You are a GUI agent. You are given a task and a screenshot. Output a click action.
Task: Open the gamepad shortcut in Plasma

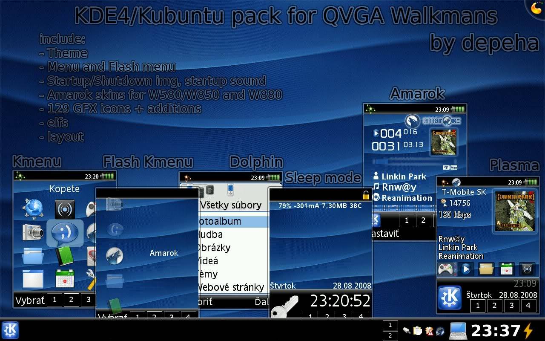[446, 269]
